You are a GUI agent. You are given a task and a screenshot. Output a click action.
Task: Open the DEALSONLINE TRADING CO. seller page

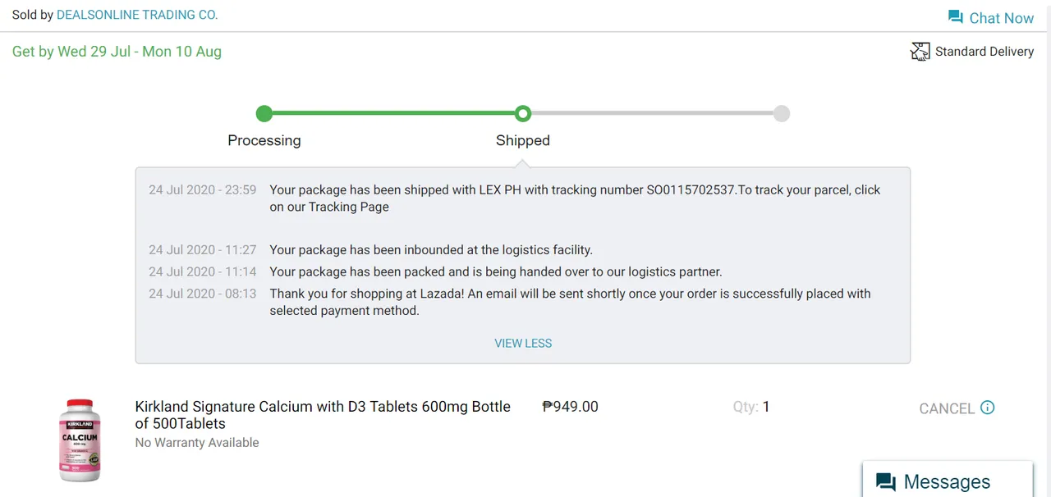137,15
